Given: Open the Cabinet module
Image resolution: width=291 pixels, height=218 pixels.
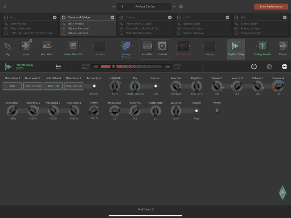Looking at the screenshot, I should point(162,46).
